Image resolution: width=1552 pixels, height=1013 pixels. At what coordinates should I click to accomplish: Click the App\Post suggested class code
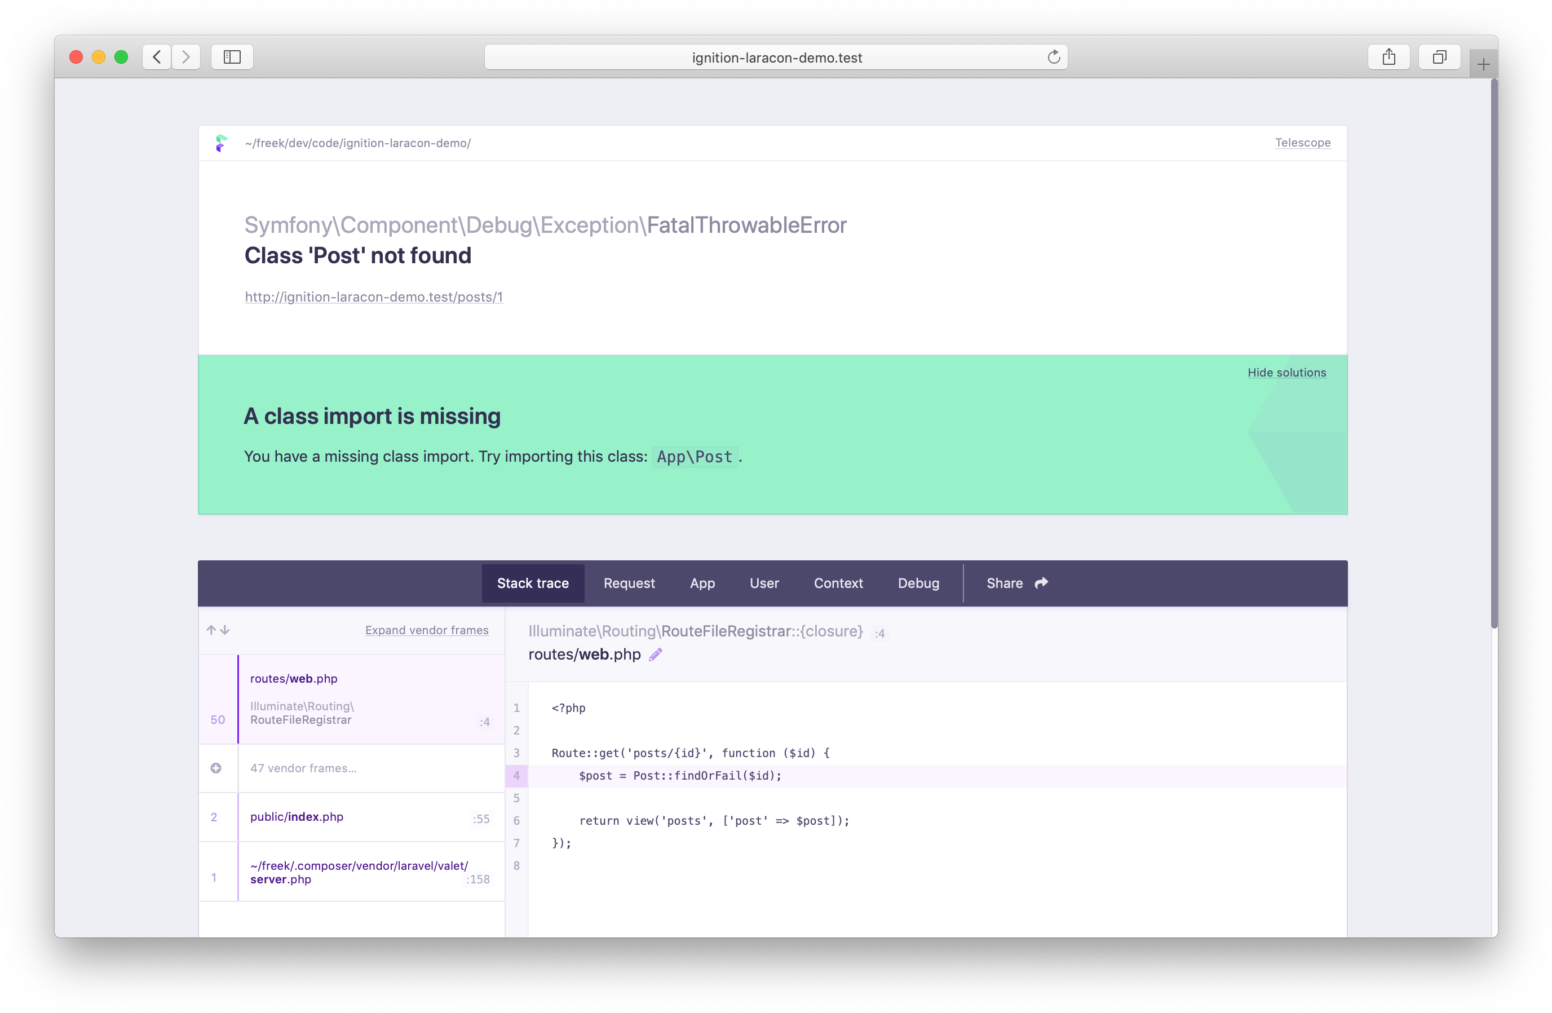(x=695, y=456)
